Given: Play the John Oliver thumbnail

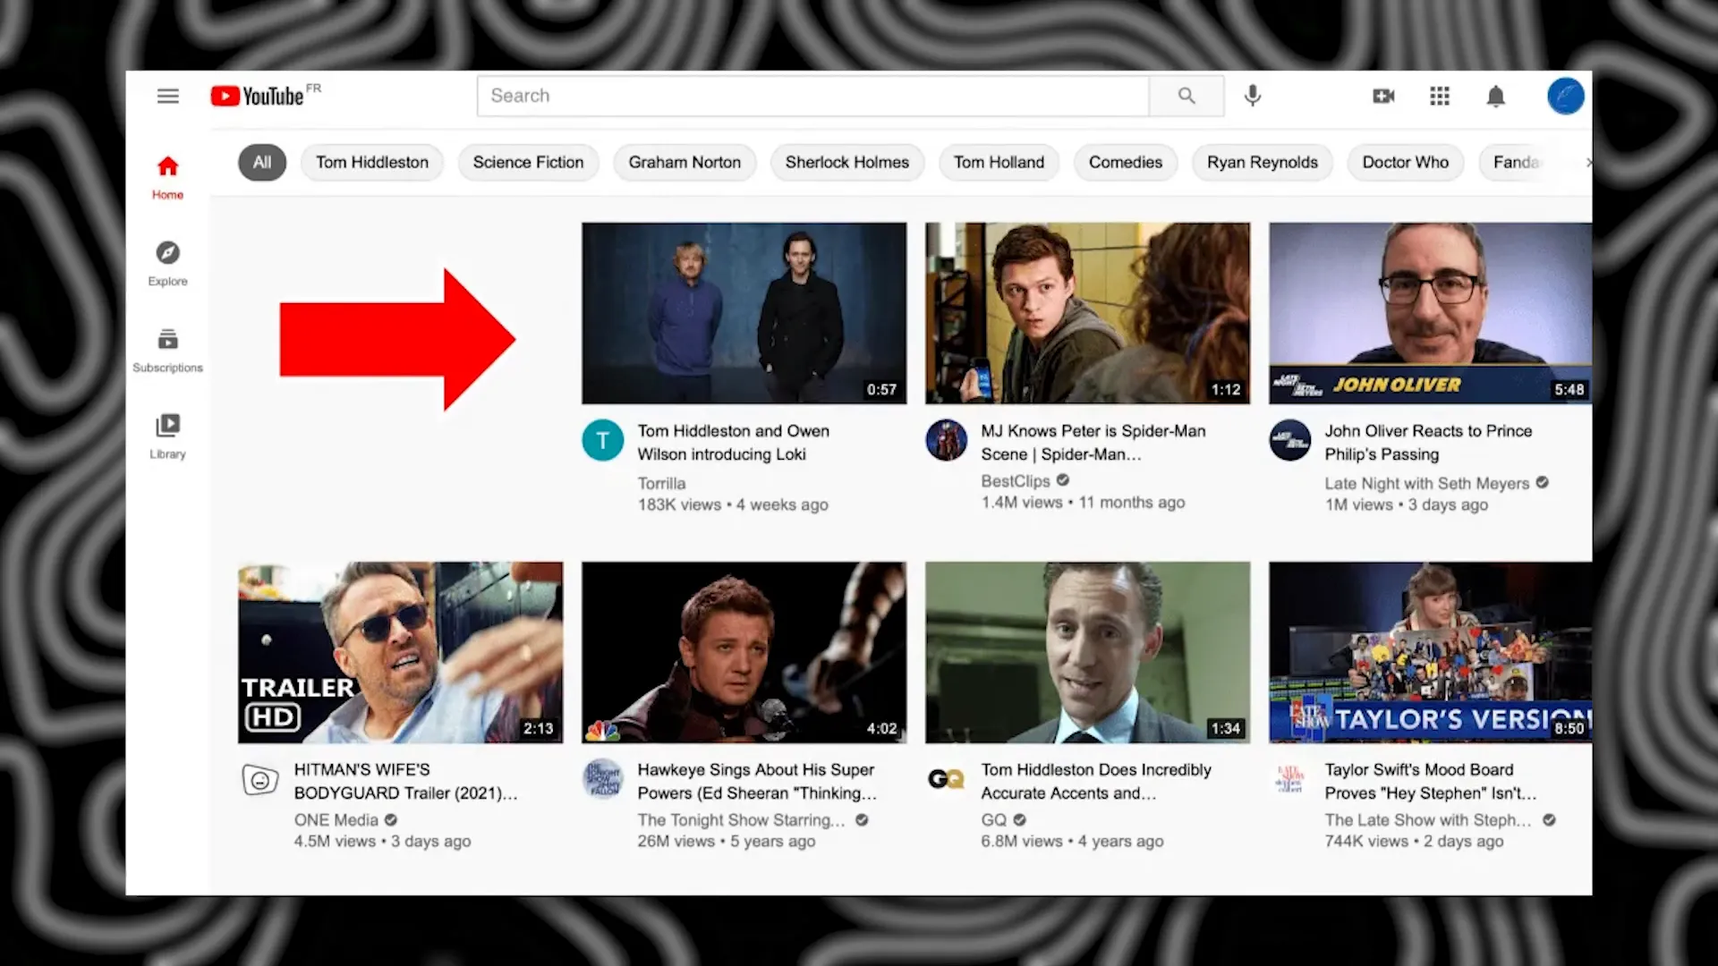Looking at the screenshot, I should click(x=1430, y=313).
